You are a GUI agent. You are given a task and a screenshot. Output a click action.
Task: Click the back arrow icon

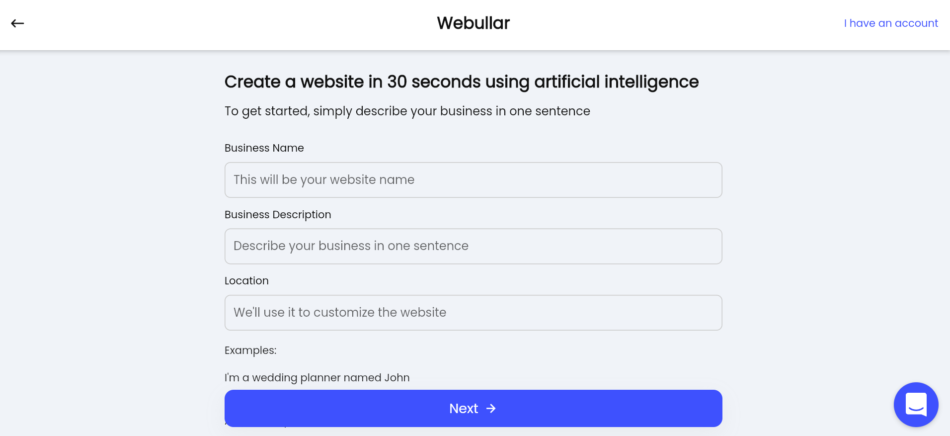tap(17, 23)
